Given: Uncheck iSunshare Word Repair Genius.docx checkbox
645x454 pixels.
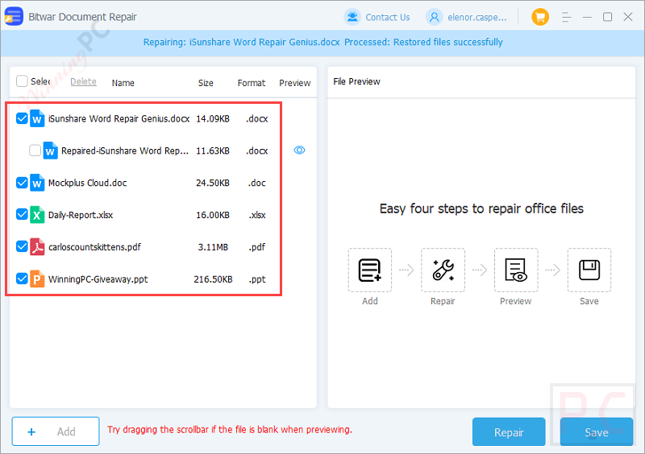Looking at the screenshot, I should pyautogui.click(x=22, y=118).
